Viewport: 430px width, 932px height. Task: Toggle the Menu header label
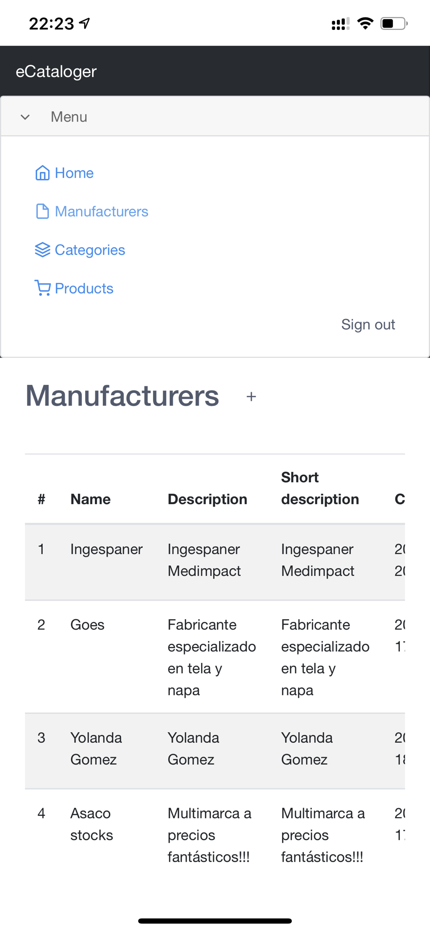click(69, 117)
